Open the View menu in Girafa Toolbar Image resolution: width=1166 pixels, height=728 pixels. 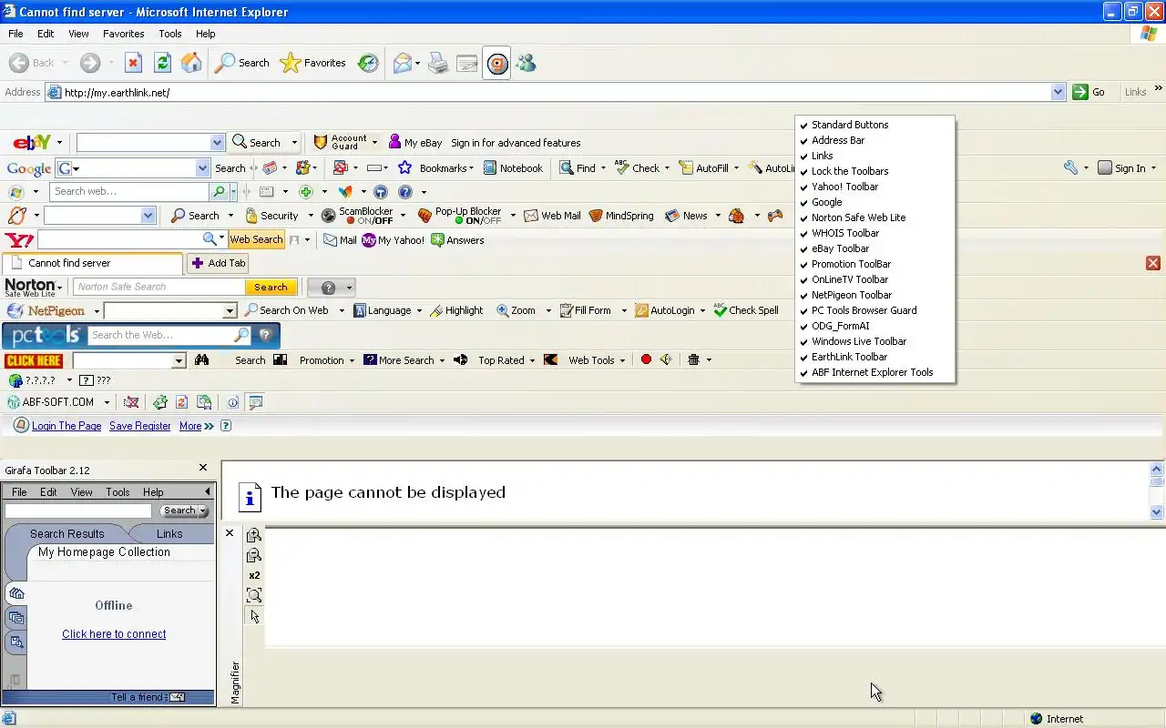[82, 491]
